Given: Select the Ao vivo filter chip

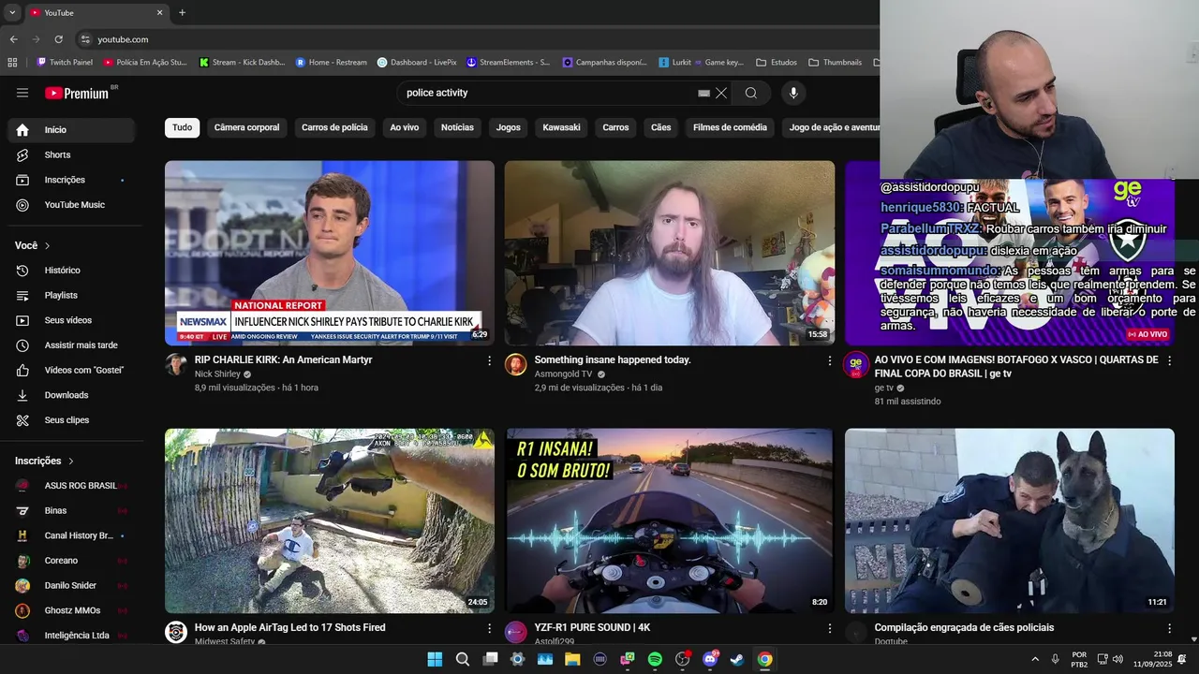Looking at the screenshot, I should [x=405, y=127].
